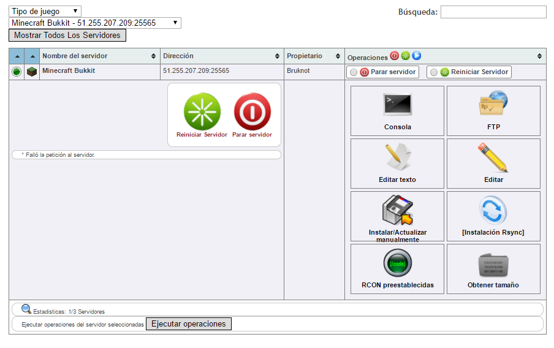
Task: Select the Parar servidor radio button
Action: [354, 72]
